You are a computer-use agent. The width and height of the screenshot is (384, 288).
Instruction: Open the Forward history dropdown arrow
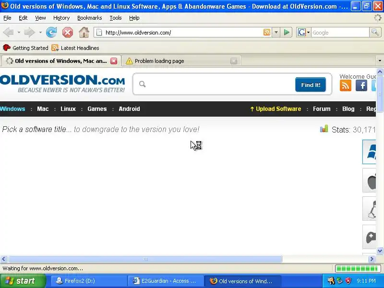[x=40, y=32]
